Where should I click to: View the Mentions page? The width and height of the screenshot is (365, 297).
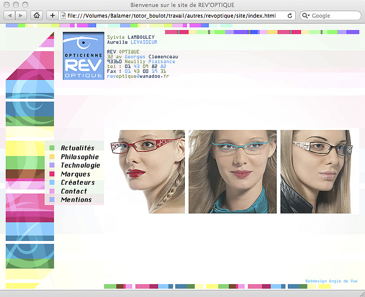(x=76, y=200)
